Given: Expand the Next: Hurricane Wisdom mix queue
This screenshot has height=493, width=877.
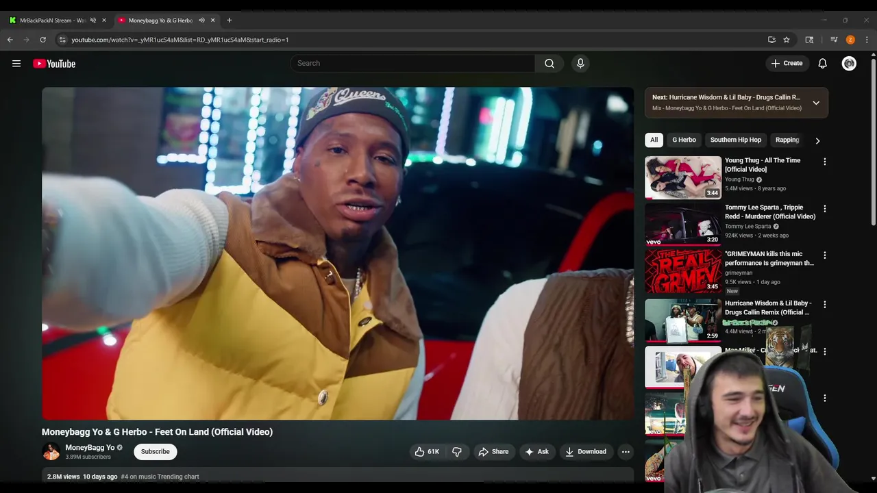Looking at the screenshot, I should (816, 103).
